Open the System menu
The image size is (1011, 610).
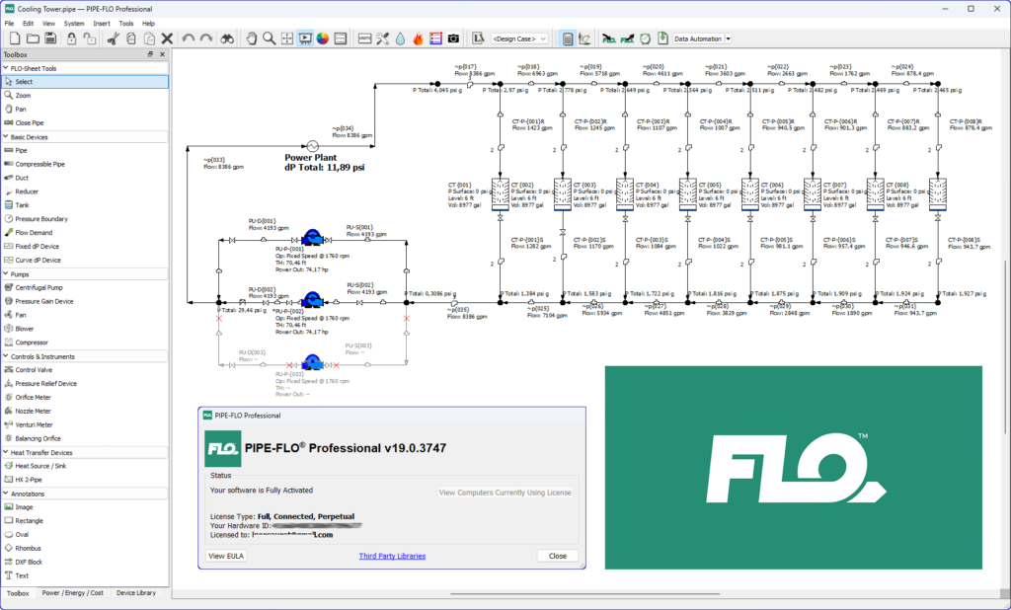[x=76, y=23]
